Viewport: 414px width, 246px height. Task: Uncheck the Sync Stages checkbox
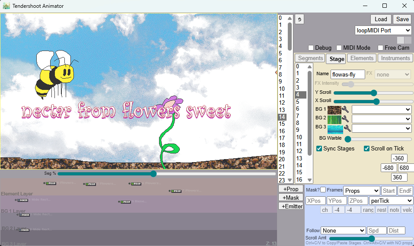(319, 149)
